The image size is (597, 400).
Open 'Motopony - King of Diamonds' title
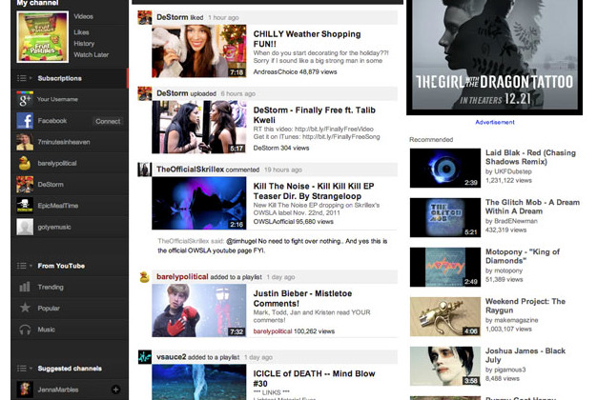pos(523,256)
